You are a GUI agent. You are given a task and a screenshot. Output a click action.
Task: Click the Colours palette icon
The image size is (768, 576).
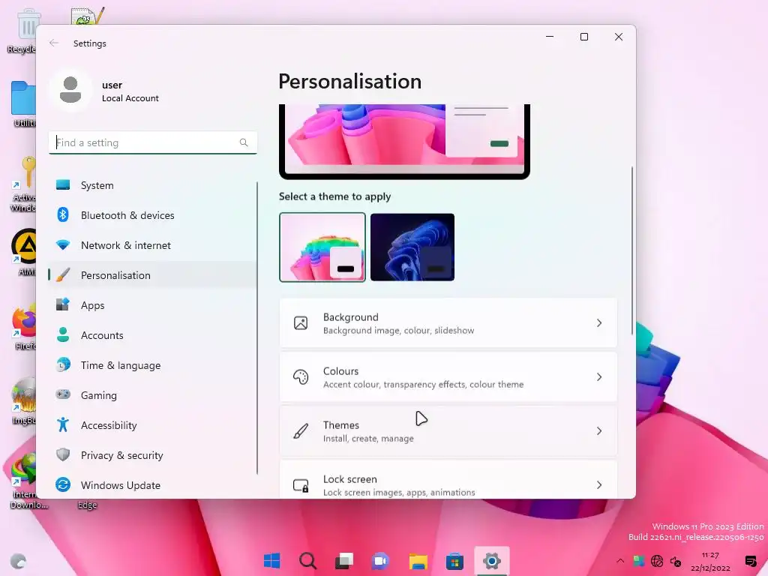tap(301, 377)
